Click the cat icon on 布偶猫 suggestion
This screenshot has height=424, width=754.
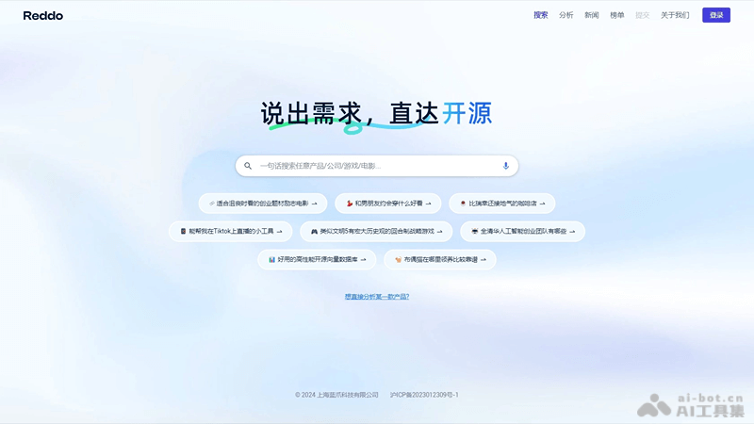[399, 259]
